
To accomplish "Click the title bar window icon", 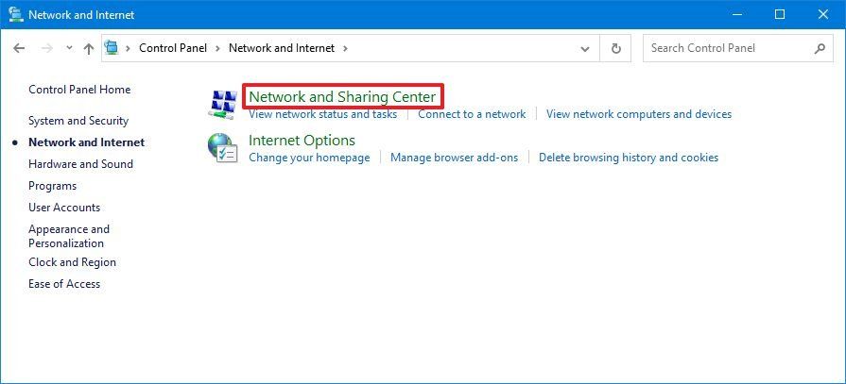I will pyautogui.click(x=16, y=14).
